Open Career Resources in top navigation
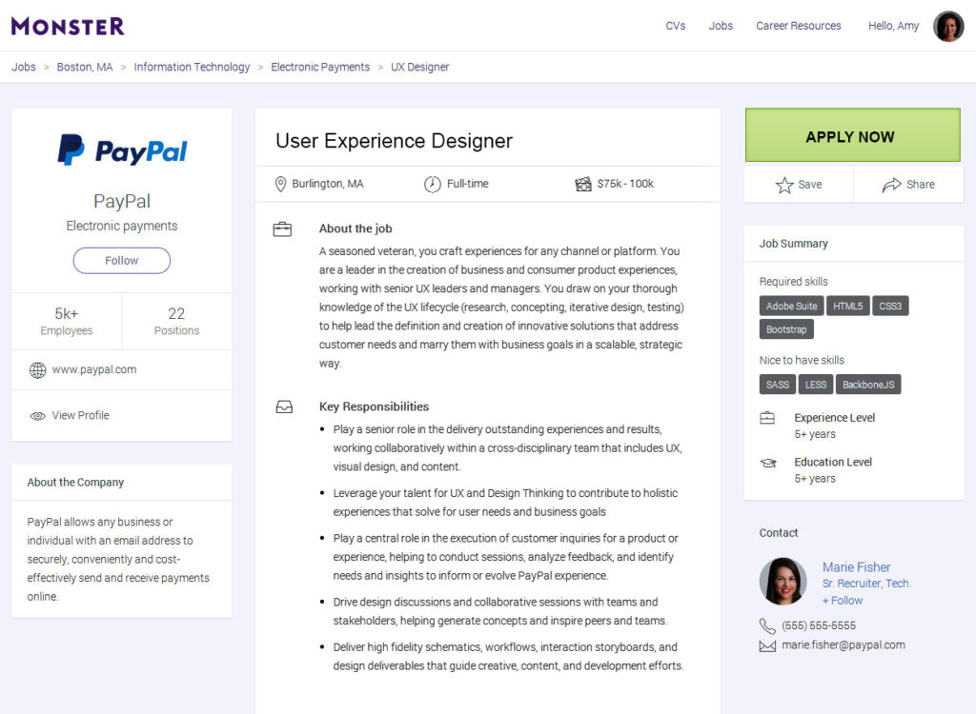The image size is (976, 714). [x=799, y=26]
